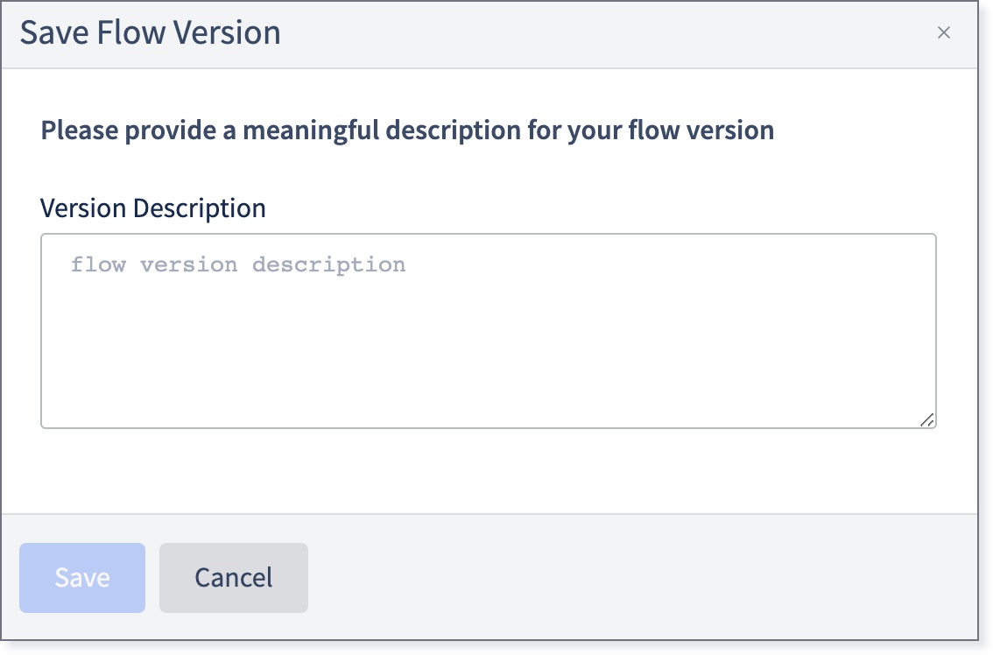Click the 'flow version description' placeholder text
Viewport: 993px width, 655px height.
(x=238, y=264)
